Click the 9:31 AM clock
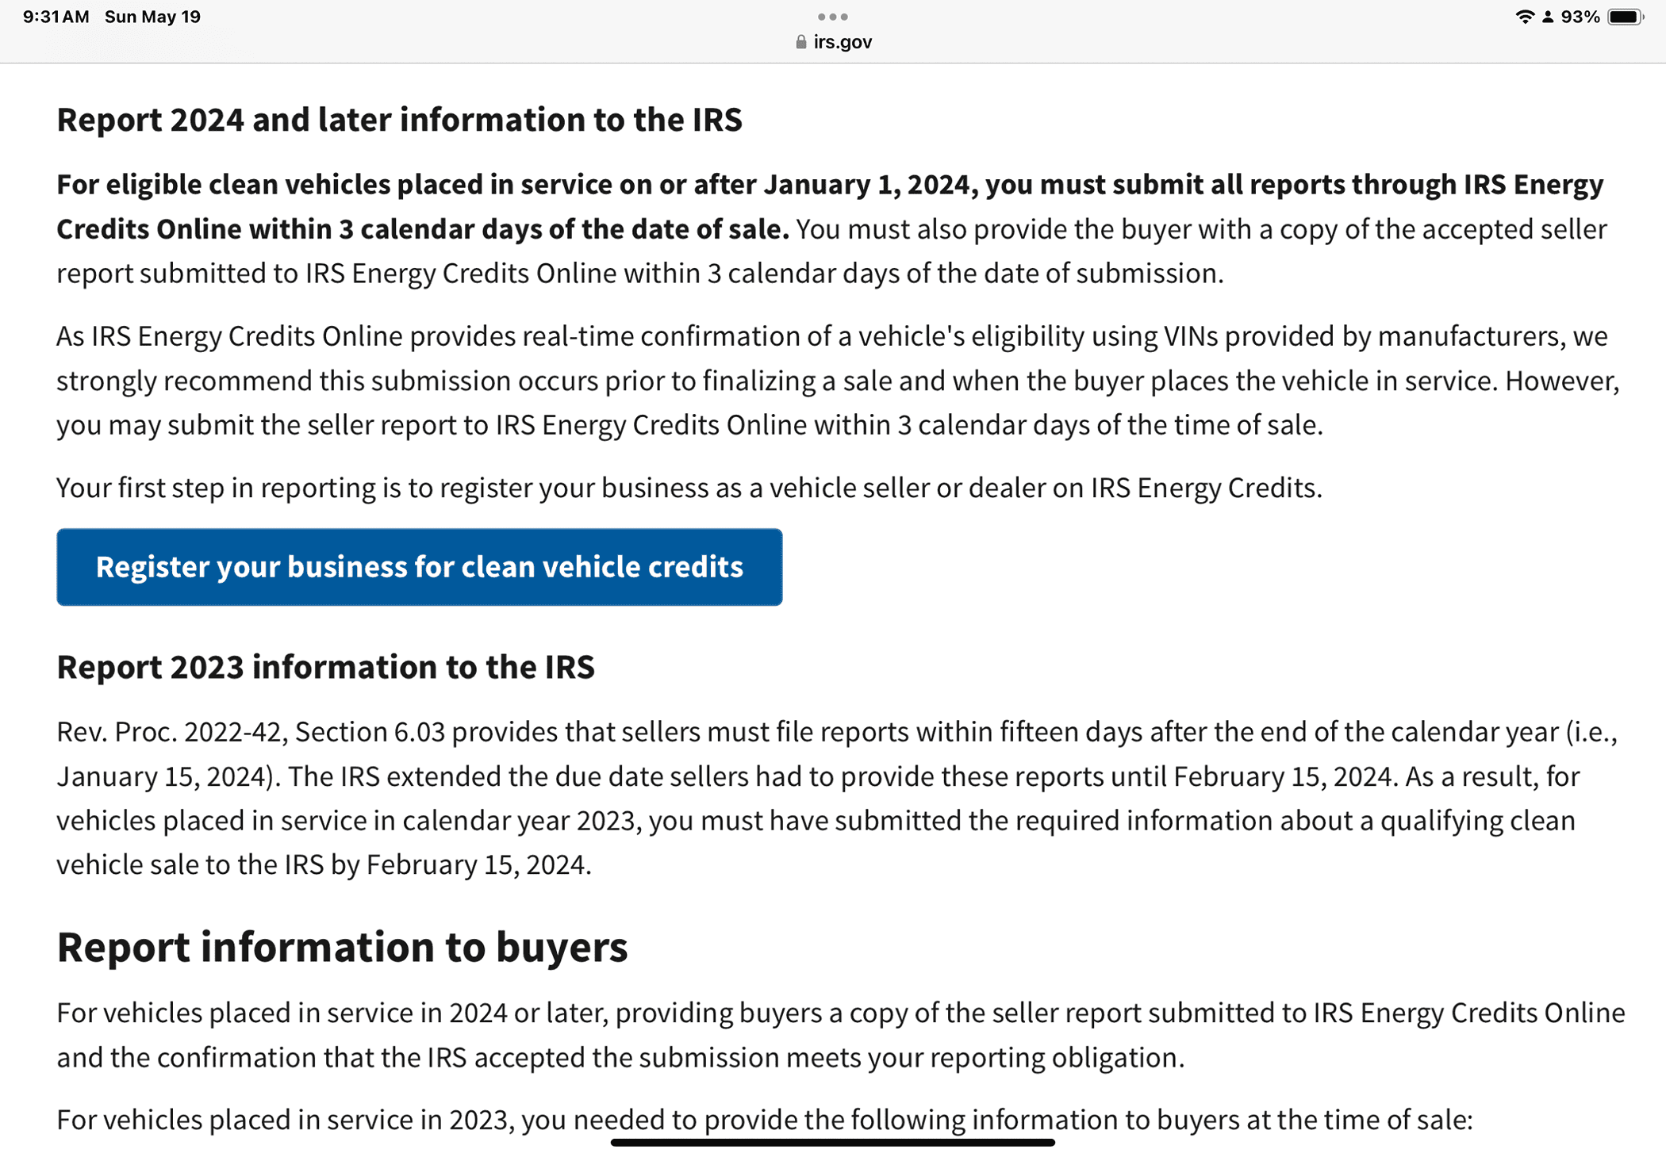The width and height of the screenshot is (1666, 1157). coord(56,17)
